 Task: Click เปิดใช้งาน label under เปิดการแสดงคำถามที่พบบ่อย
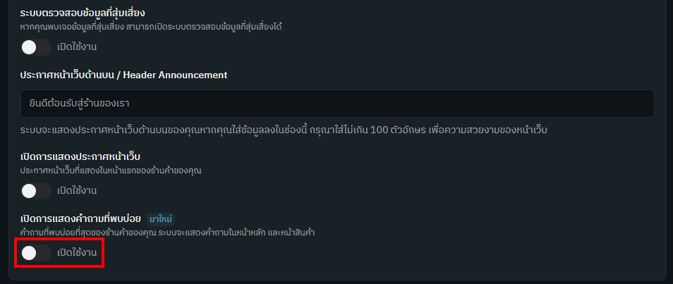(x=77, y=252)
